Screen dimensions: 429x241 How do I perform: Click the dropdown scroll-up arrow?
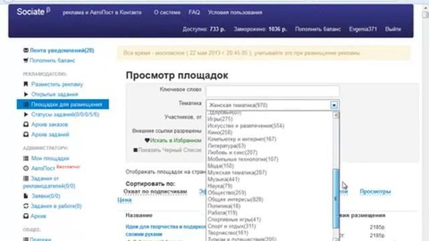pyautogui.click(x=336, y=115)
